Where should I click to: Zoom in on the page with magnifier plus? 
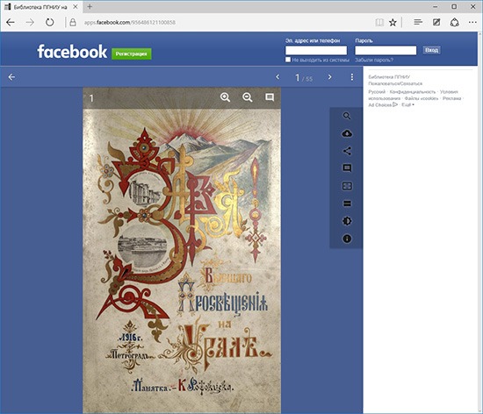point(225,97)
